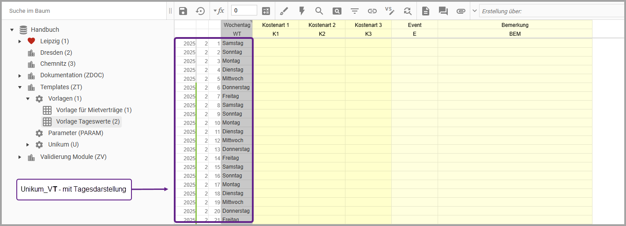Screen dimensions: 626x226
Task: Click the restore history icon
Action: (200, 11)
